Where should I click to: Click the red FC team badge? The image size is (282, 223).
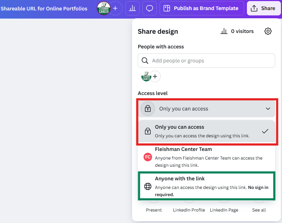(147, 157)
